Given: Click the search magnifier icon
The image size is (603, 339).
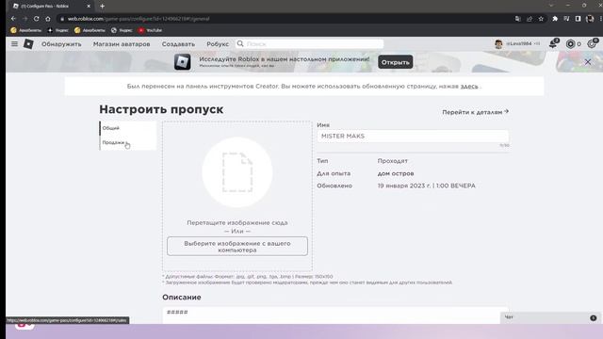Looking at the screenshot, I should coord(240,44).
